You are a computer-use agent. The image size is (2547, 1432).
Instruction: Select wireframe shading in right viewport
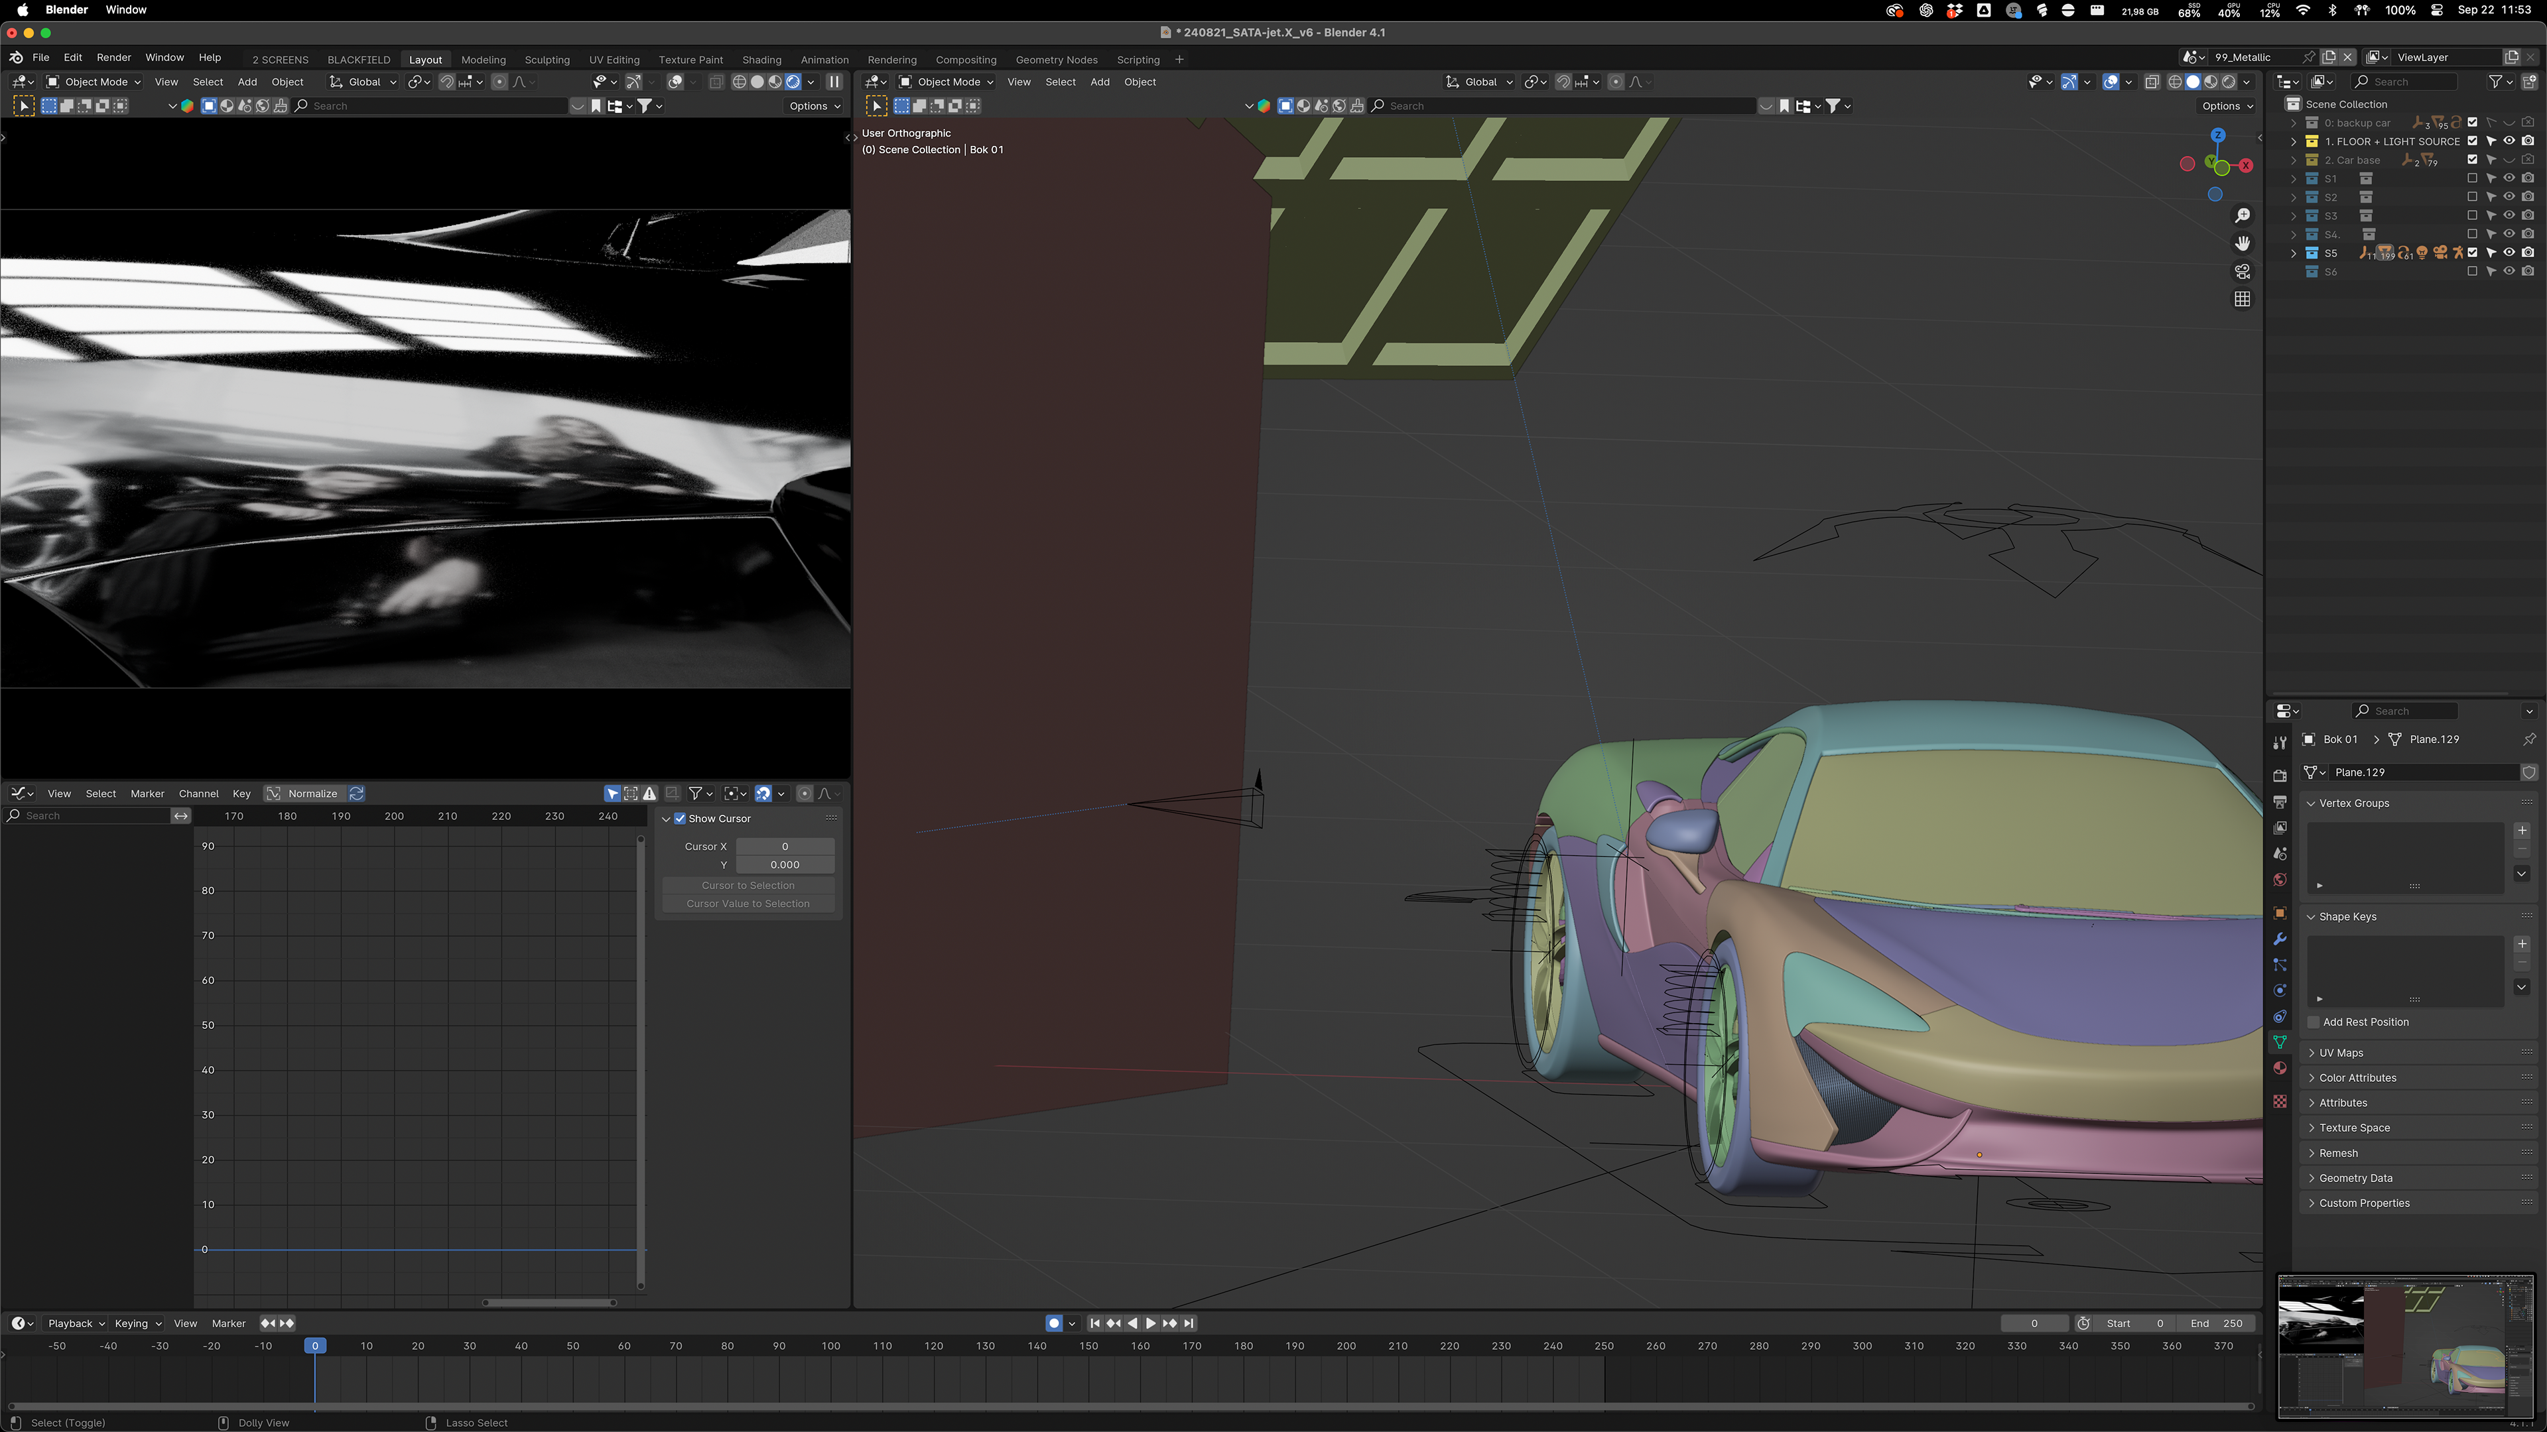[x=2174, y=82]
